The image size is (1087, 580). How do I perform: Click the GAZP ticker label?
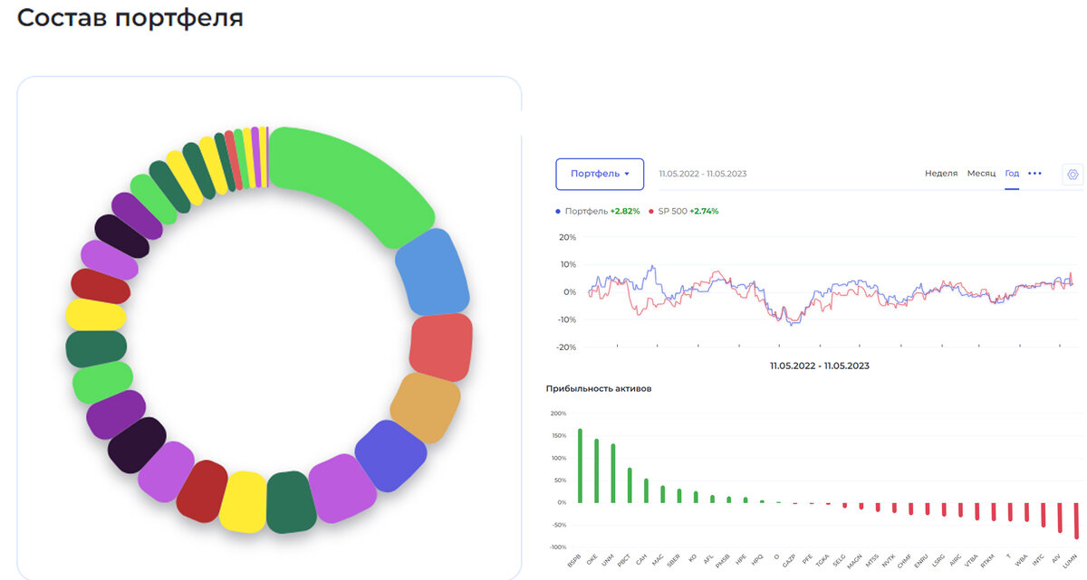tap(788, 562)
